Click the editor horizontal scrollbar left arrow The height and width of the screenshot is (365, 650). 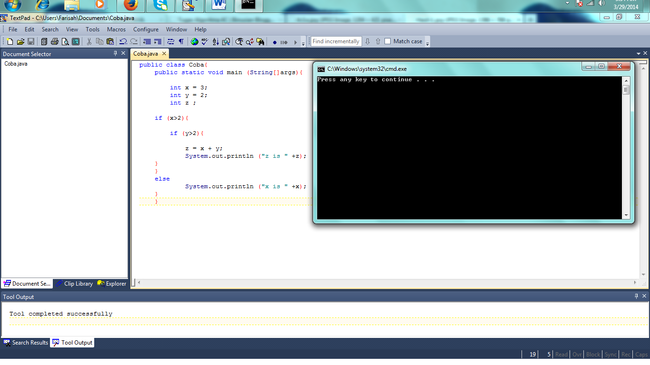coord(139,283)
